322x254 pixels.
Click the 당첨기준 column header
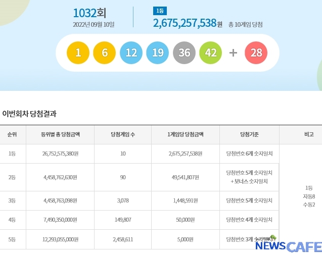(x=249, y=135)
